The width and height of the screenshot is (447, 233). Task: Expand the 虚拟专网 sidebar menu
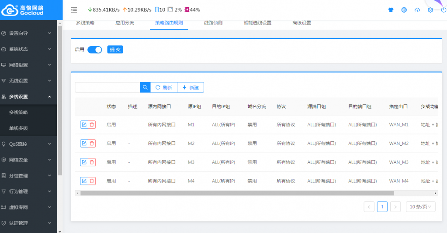pos(28,207)
